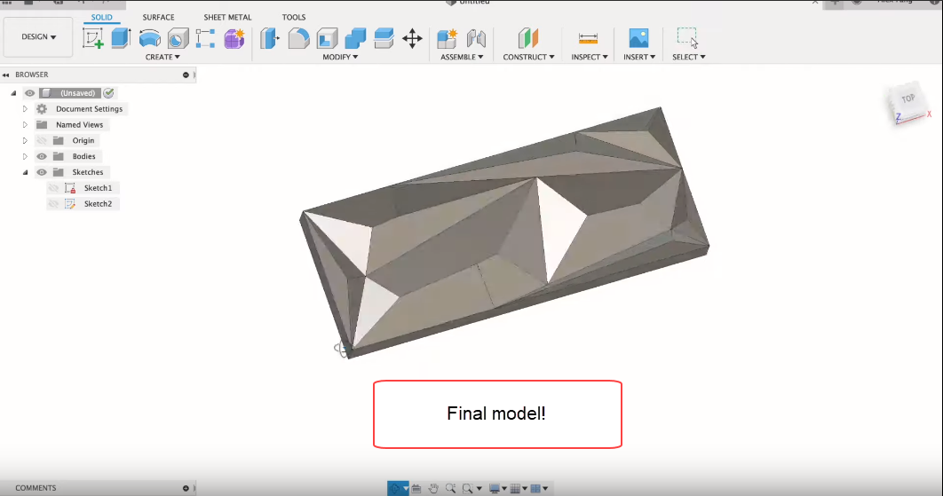Select the Fillet tool

298,38
